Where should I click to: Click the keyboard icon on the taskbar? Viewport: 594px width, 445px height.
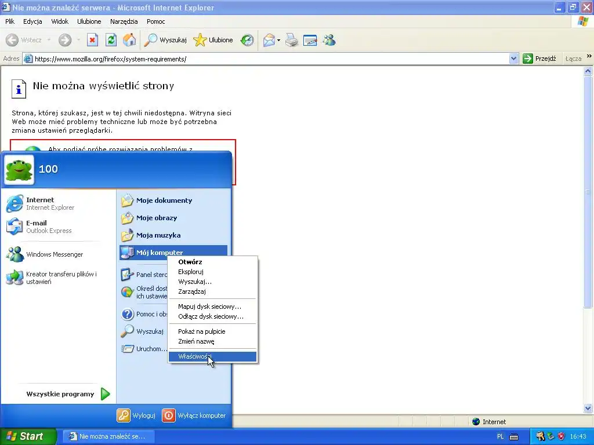(x=514, y=437)
